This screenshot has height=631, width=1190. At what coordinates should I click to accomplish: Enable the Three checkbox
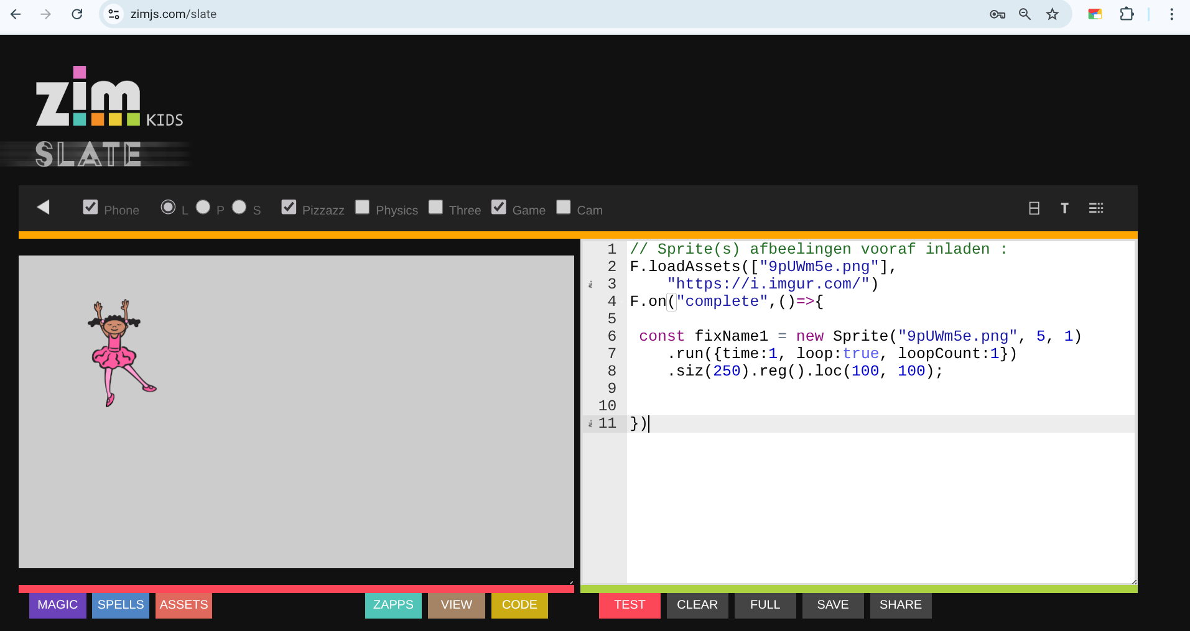[435, 207]
